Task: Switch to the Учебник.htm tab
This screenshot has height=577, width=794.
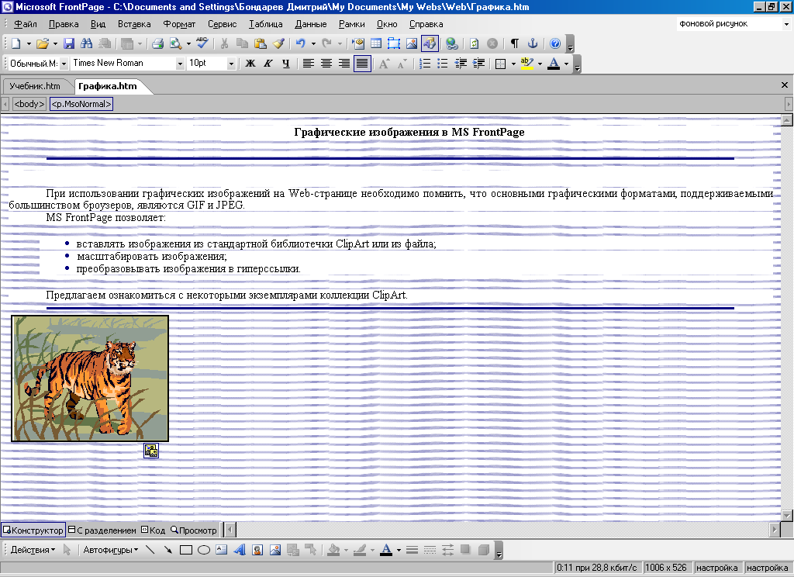Action: pyautogui.click(x=35, y=86)
